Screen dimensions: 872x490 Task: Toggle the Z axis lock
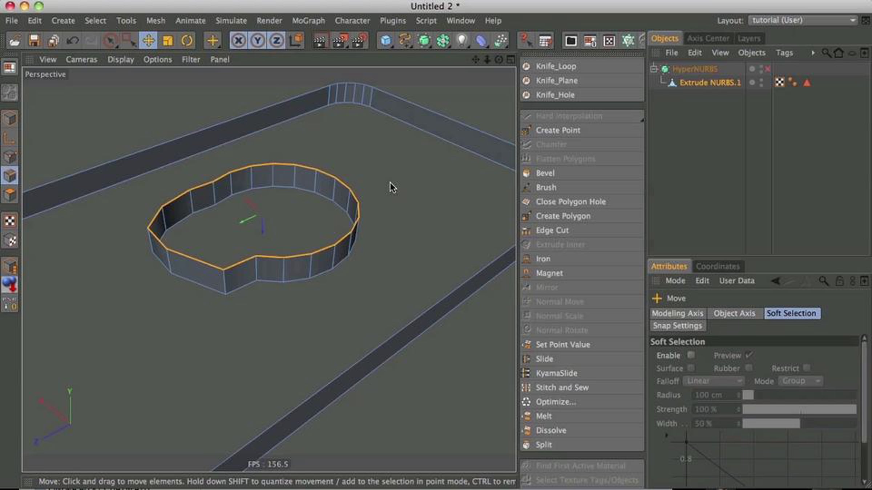point(276,40)
